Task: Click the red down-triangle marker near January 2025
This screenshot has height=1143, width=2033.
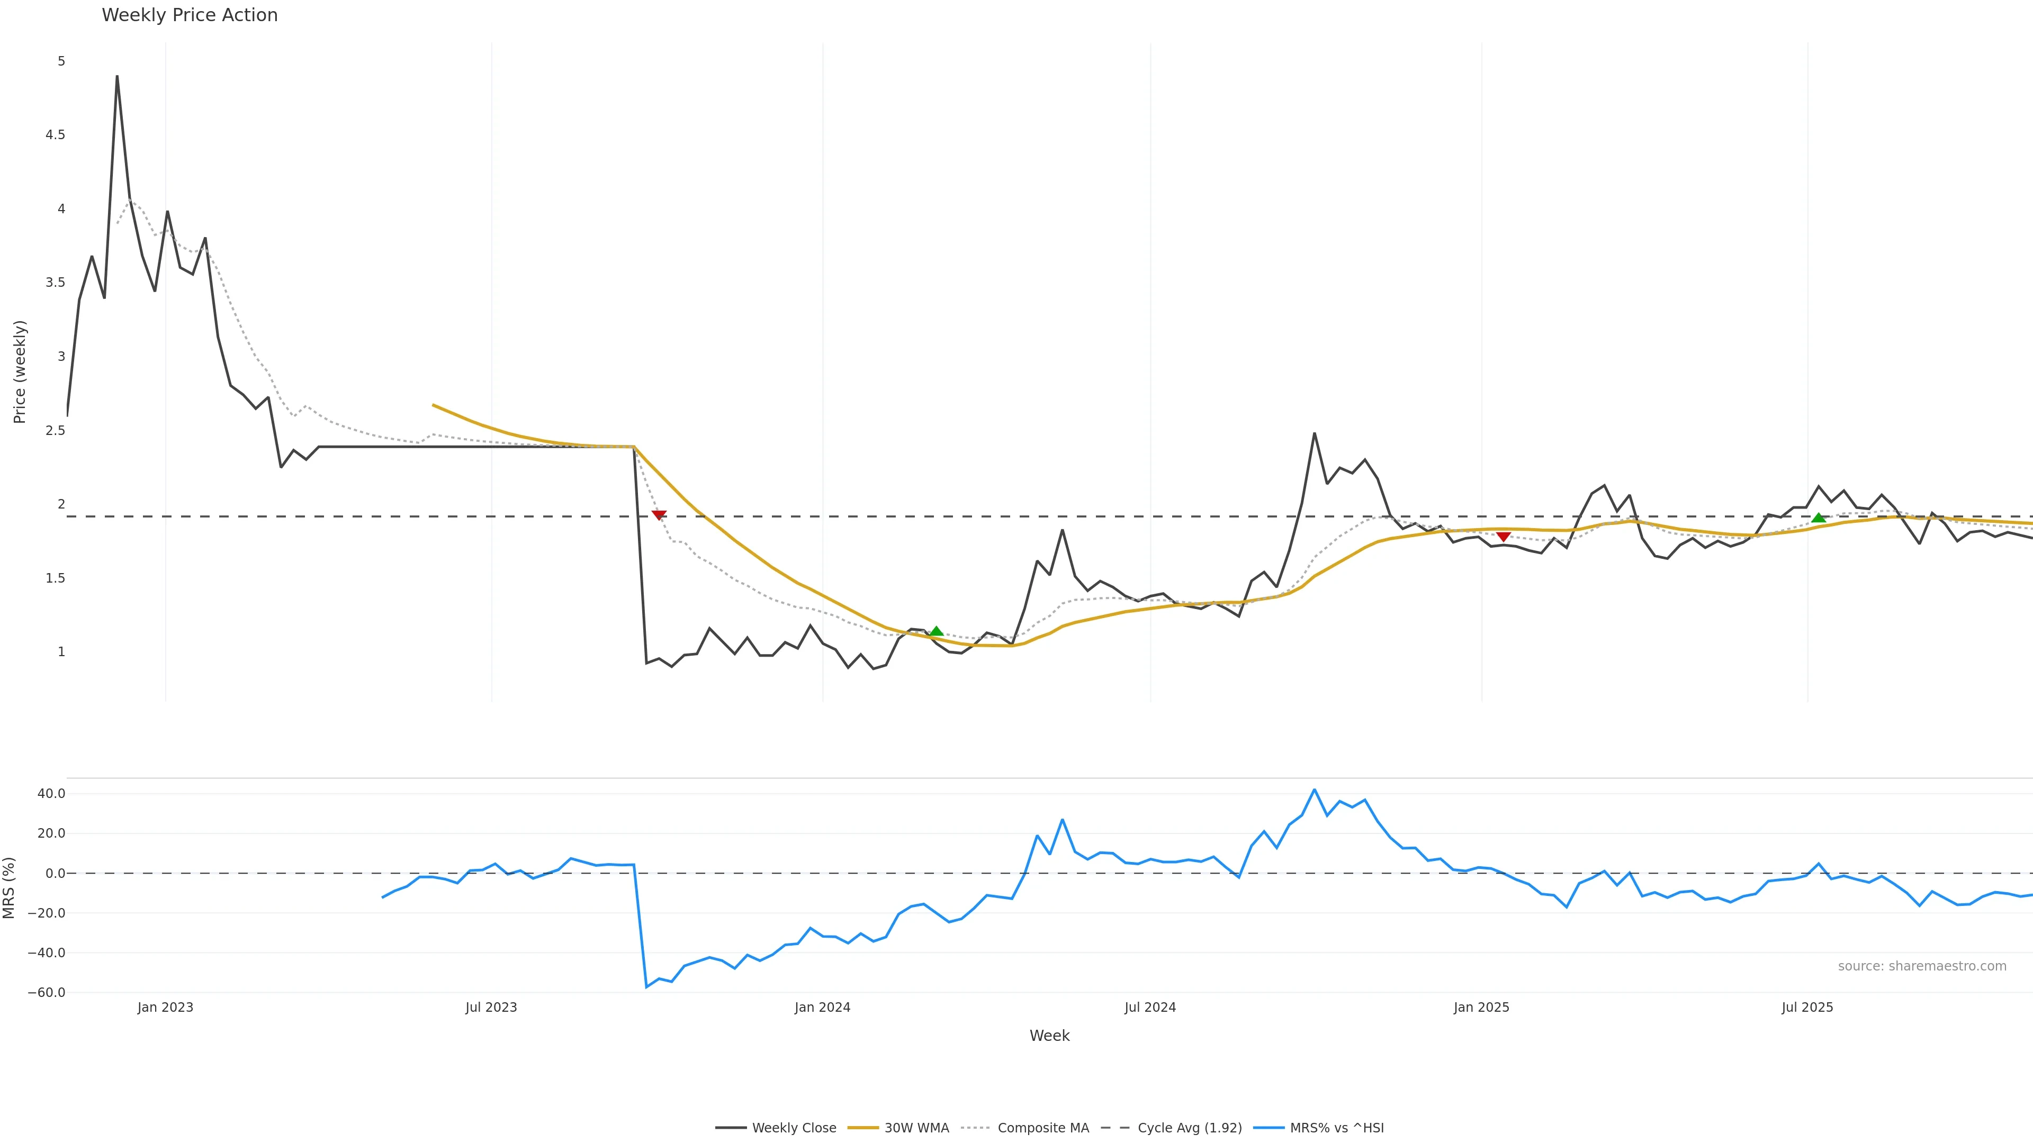Action: pos(1504,537)
